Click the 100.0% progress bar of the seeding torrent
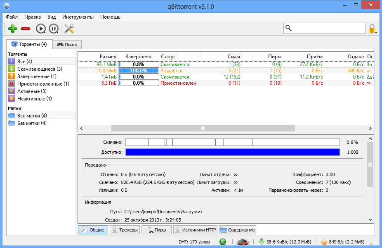Screen dimensions: 382x248 (x=138, y=71)
